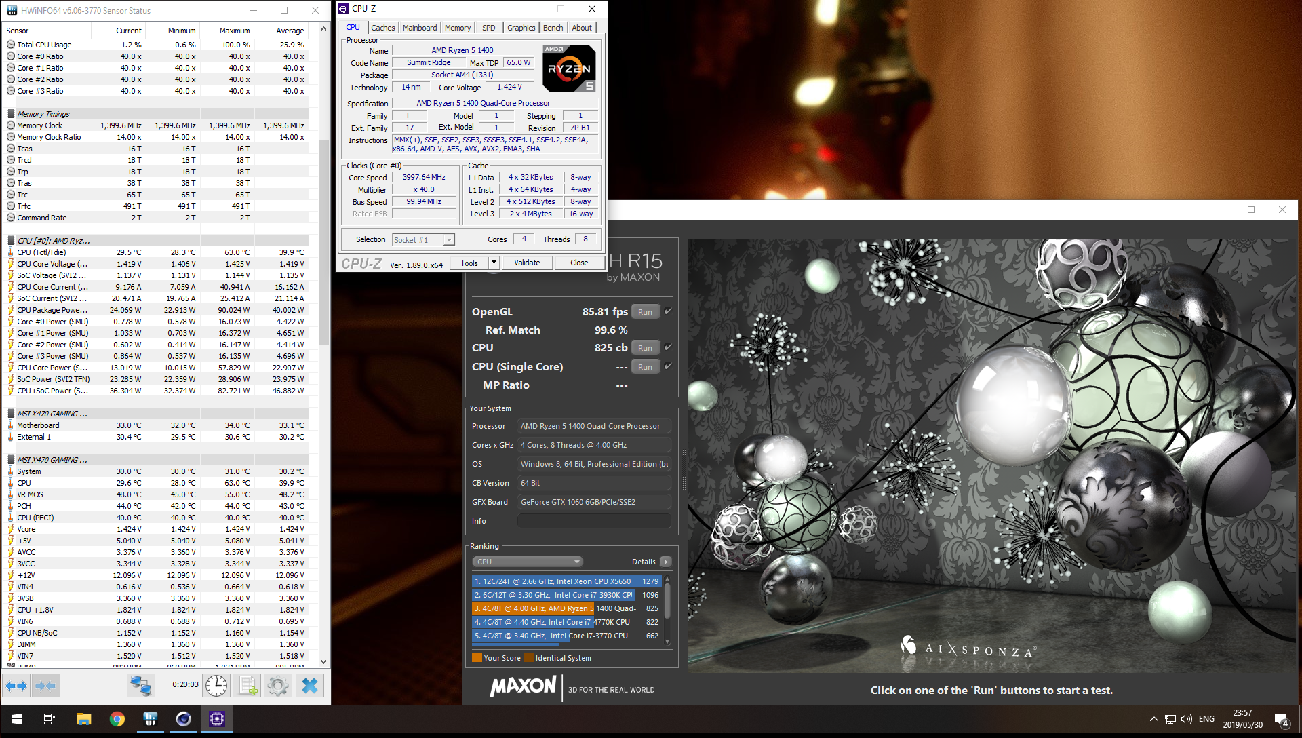Click CPU (Tctl/Tdie) thermometer icon

[x=11, y=252]
